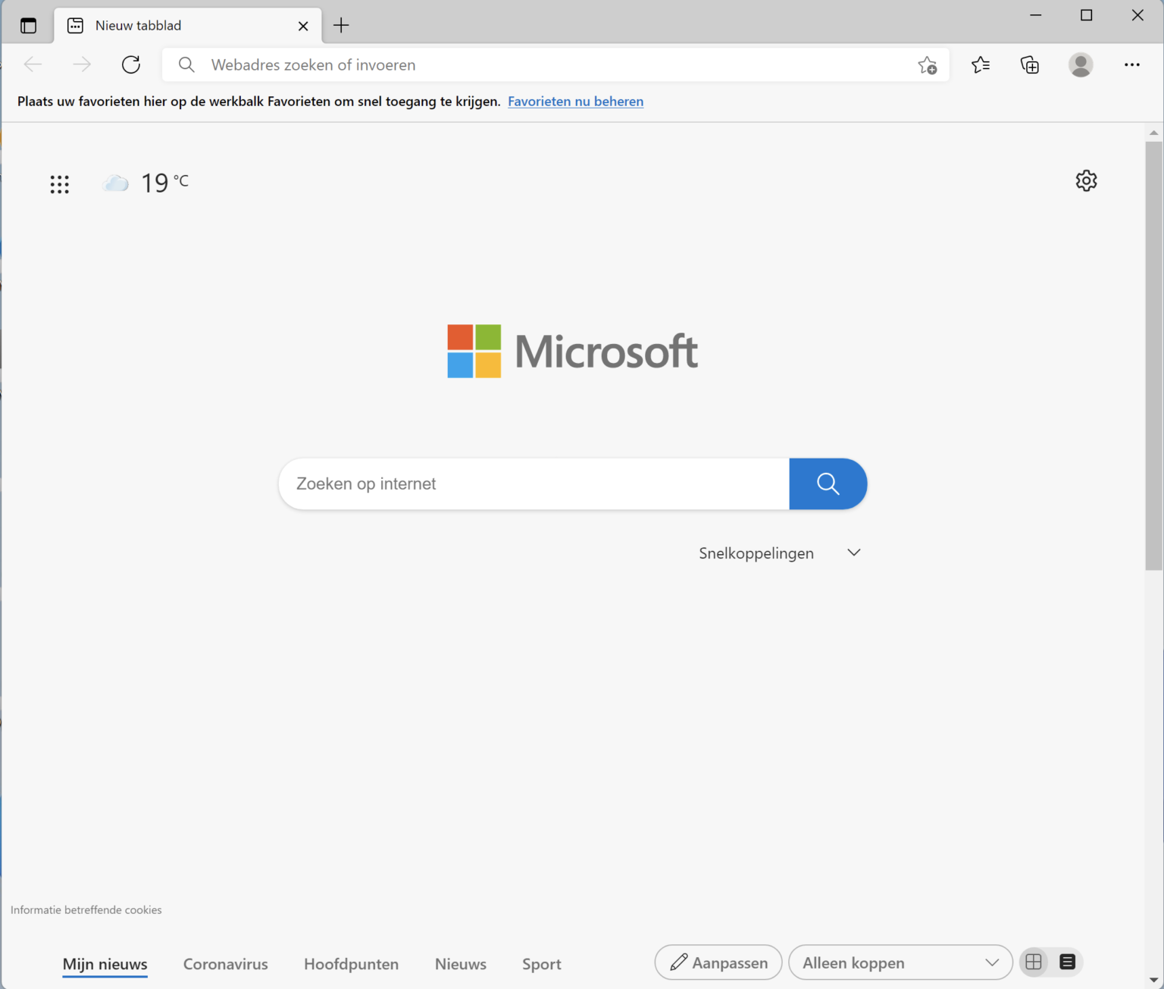Add this page to favorites star
Viewport: 1164px width, 989px height.
coord(928,65)
